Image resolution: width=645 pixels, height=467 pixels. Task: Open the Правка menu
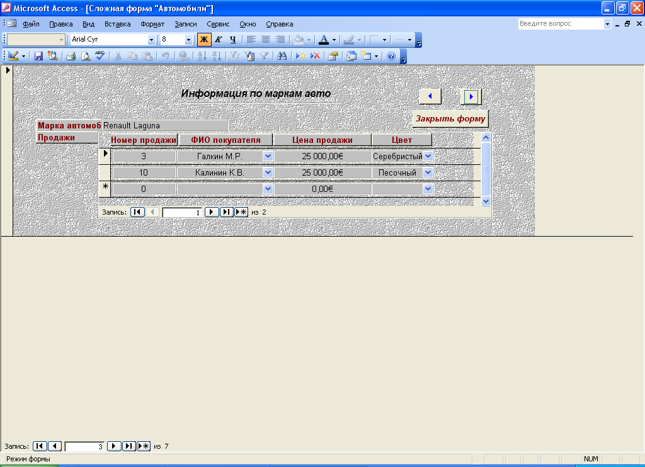61,25
